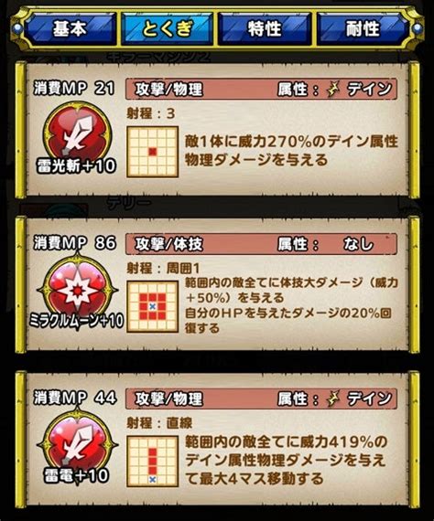Click the デイン lightning icon on 雷電

click(x=332, y=399)
